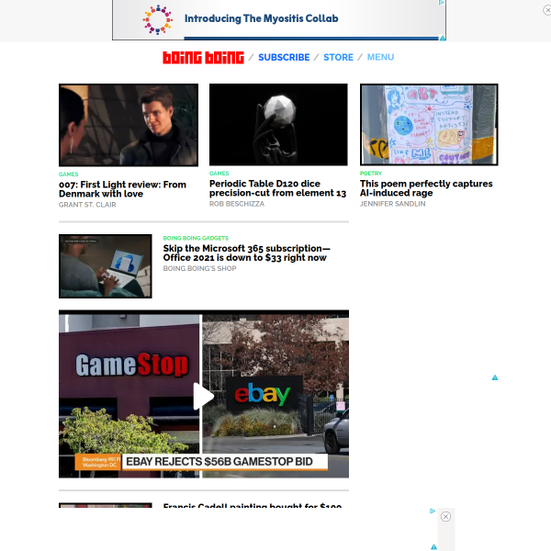Click AdChoices triangle in right sidebar

point(495,377)
